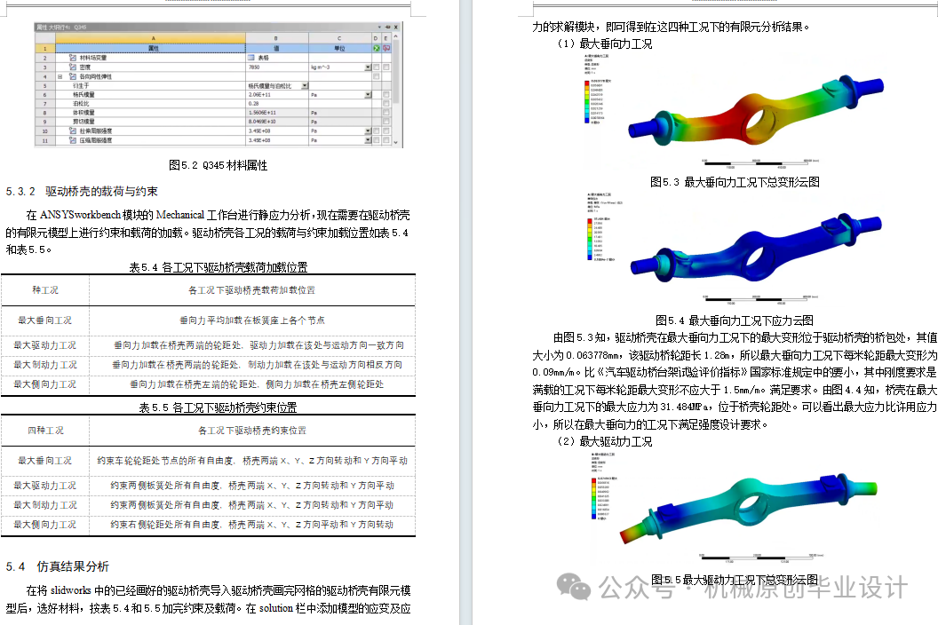Click the property icon beside 密度
Viewport: 938px width, 625px height.
coord(72,67)
